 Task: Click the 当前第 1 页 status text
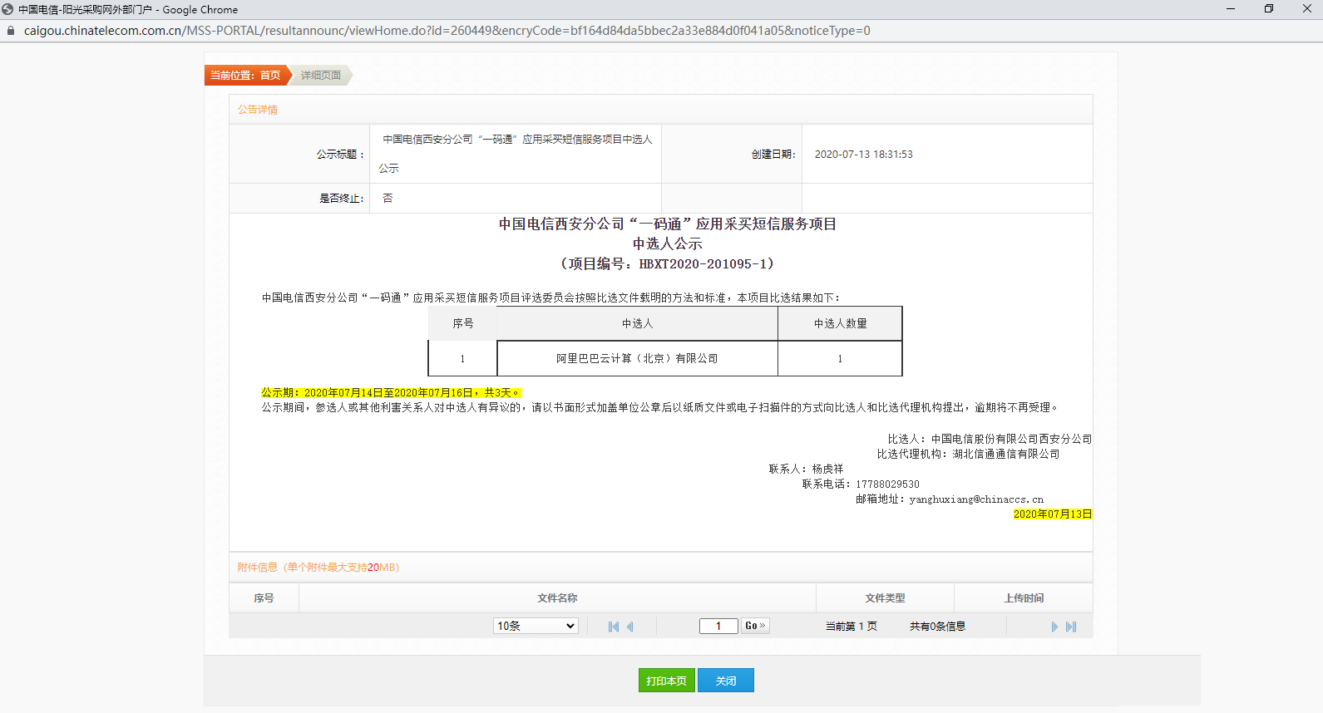[x=851, y=627]
